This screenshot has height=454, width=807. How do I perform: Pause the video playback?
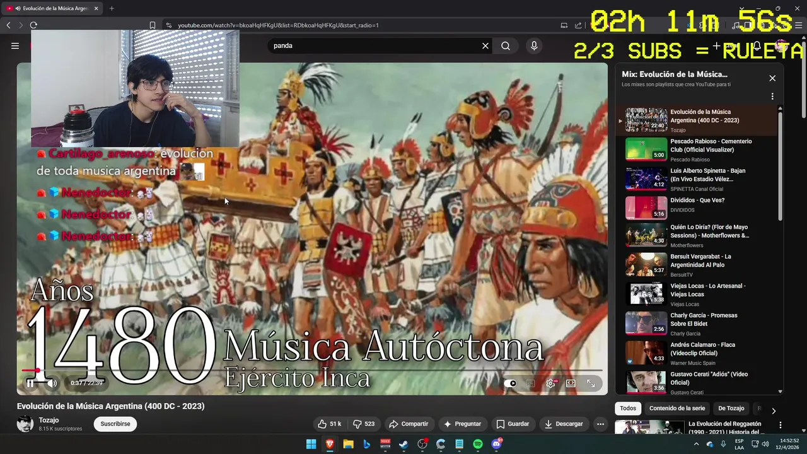pos(30,383)
